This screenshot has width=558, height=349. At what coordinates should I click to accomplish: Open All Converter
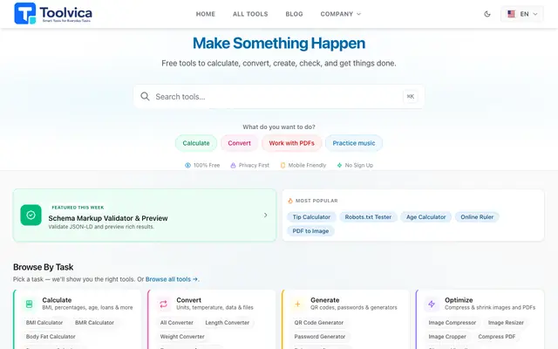pyautogui.click(x=176, y=323)
